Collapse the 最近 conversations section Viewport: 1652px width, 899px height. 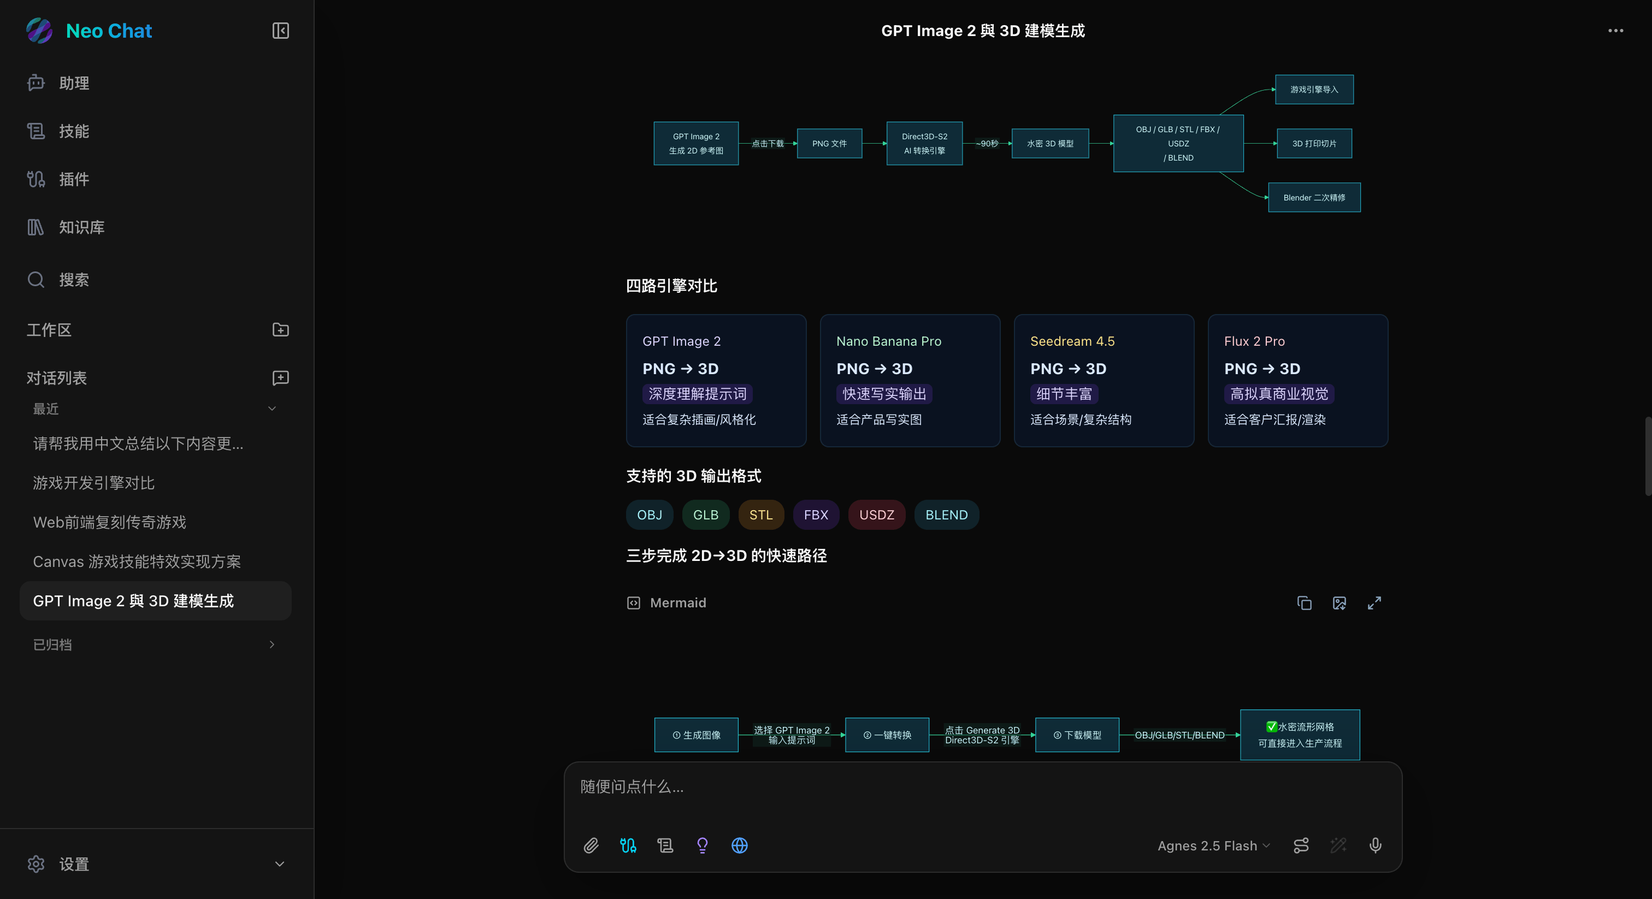[272, 409]
